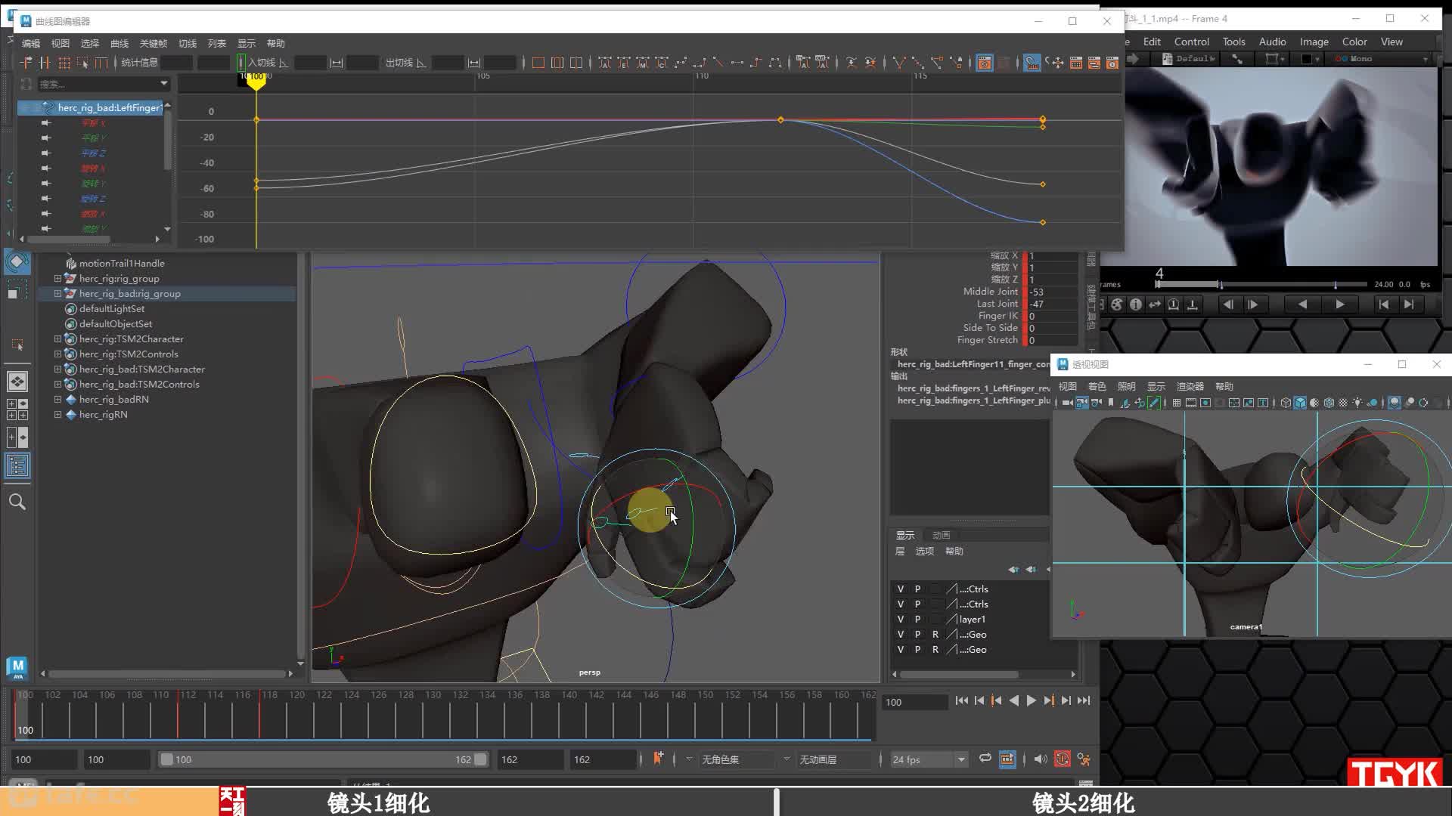Select the region keys tool
This screenshot has width=1452, height=816.
coord(82,63)
